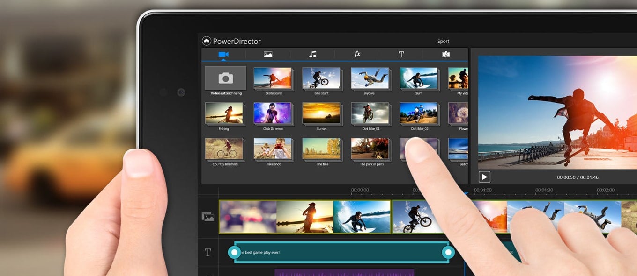Select the Dirt Bike_01 thumbnail
The image size is (637, 276).
click(370, 113)
